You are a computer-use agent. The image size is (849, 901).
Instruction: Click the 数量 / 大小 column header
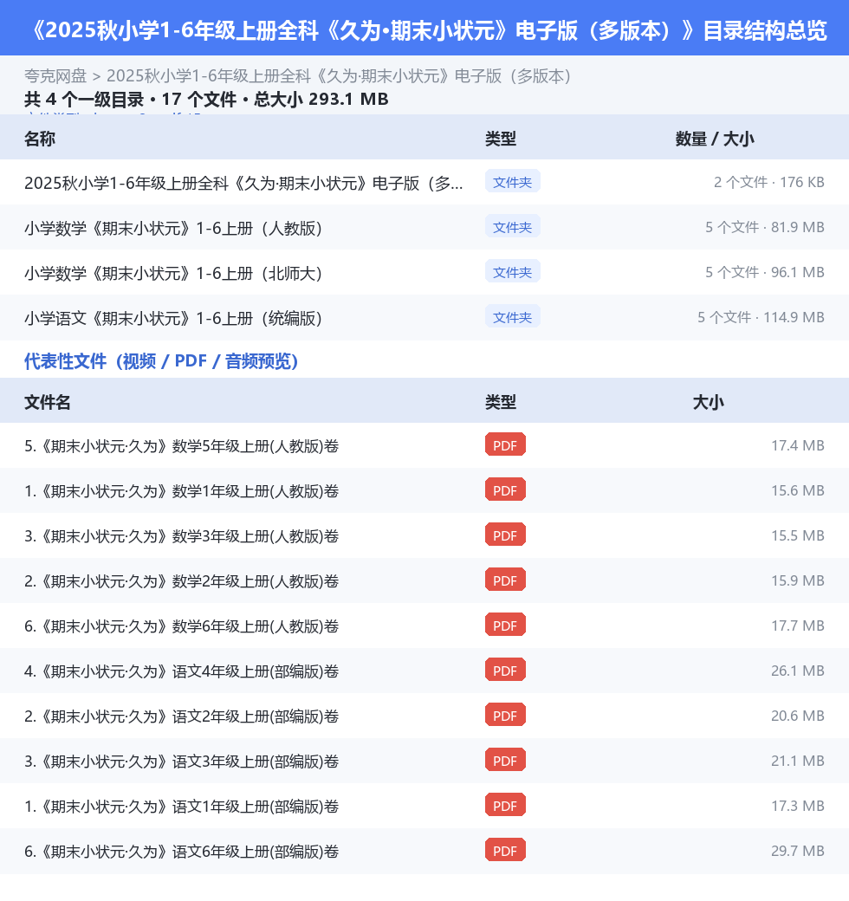(714, 139)
